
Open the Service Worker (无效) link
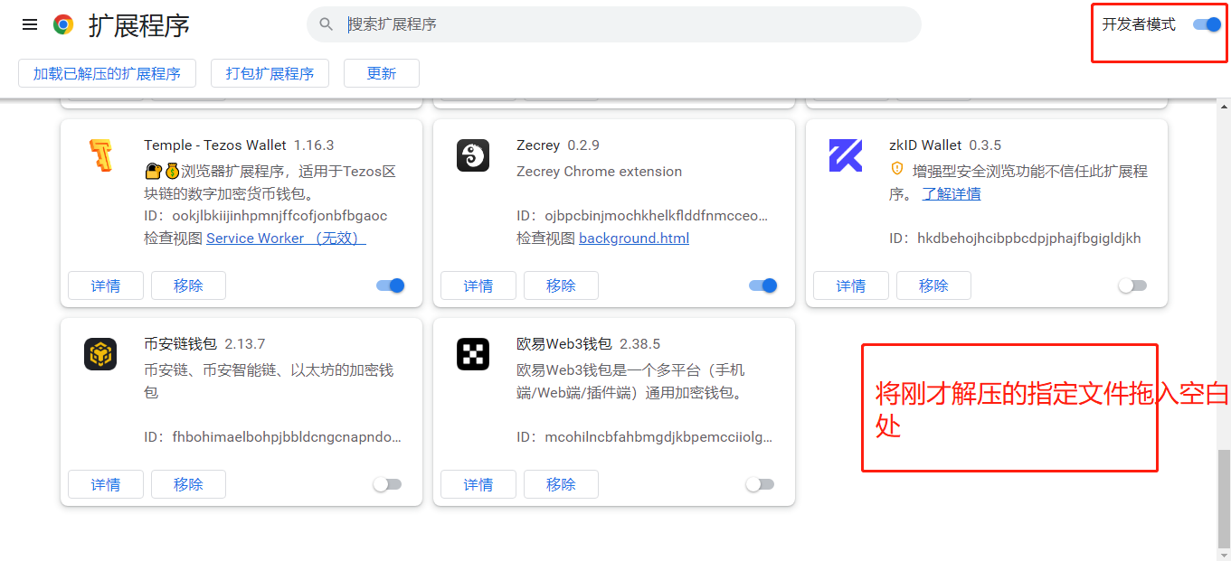tap(286, 238)
